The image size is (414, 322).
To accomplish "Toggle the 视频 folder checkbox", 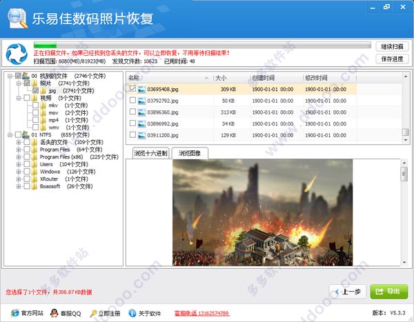I will (27, 98).
